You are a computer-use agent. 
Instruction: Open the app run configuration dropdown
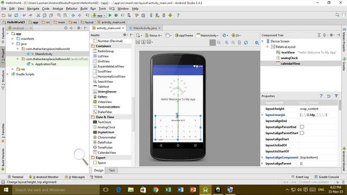click(99, 15)
